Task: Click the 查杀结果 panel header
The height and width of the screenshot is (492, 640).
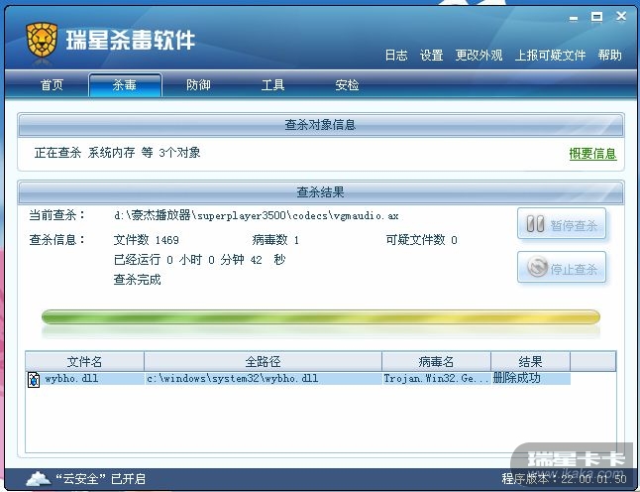Action: (x=321, y=192)
